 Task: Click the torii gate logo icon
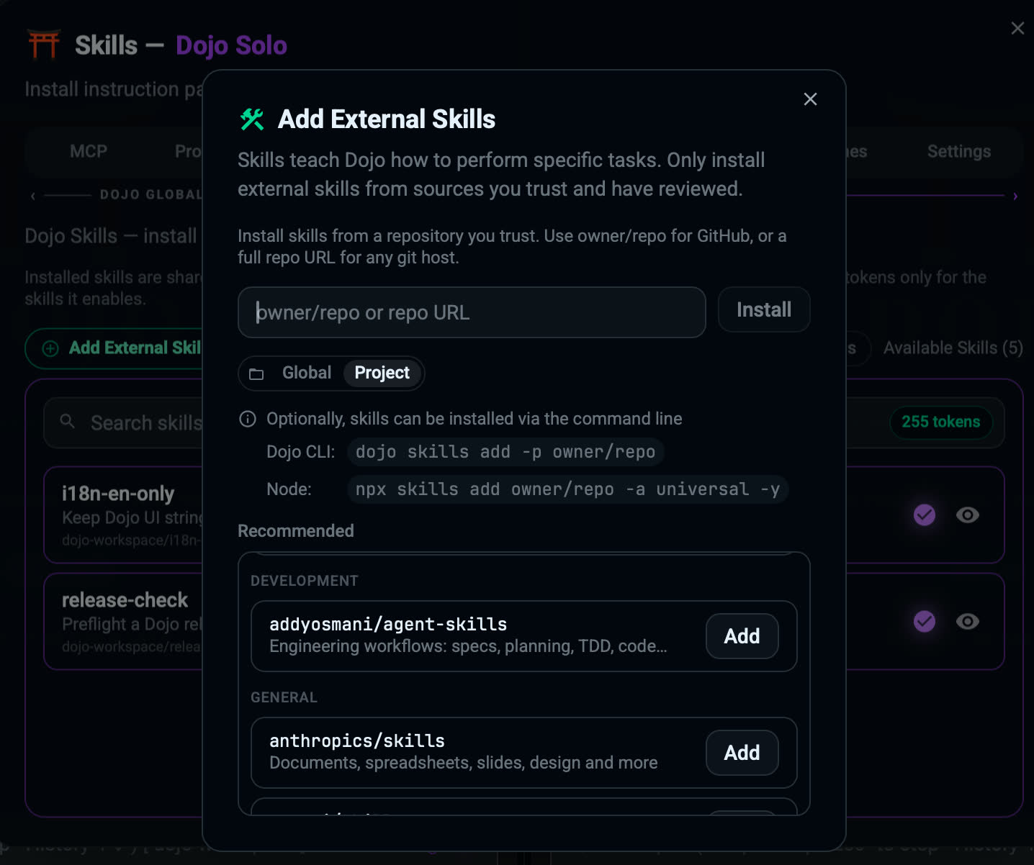[44, 45]
